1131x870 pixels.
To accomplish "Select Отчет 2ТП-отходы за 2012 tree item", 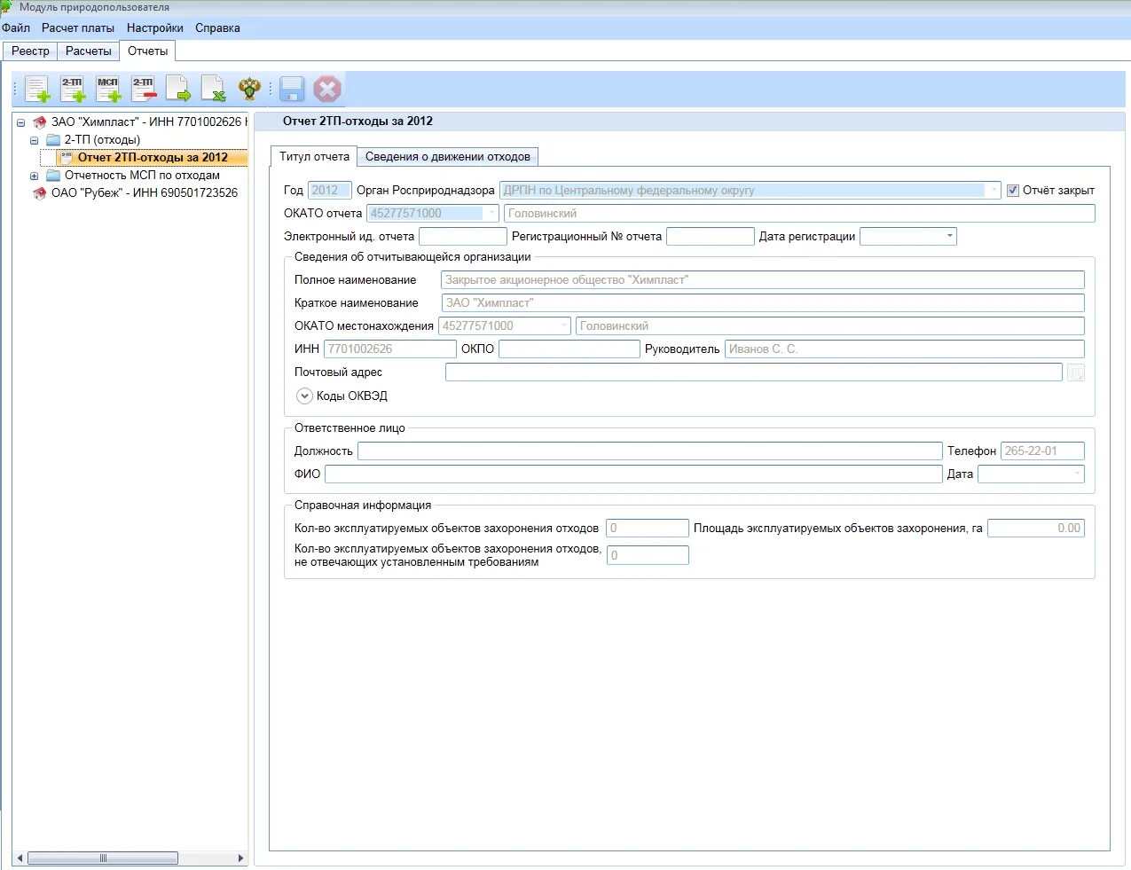I will pos(153,158).
